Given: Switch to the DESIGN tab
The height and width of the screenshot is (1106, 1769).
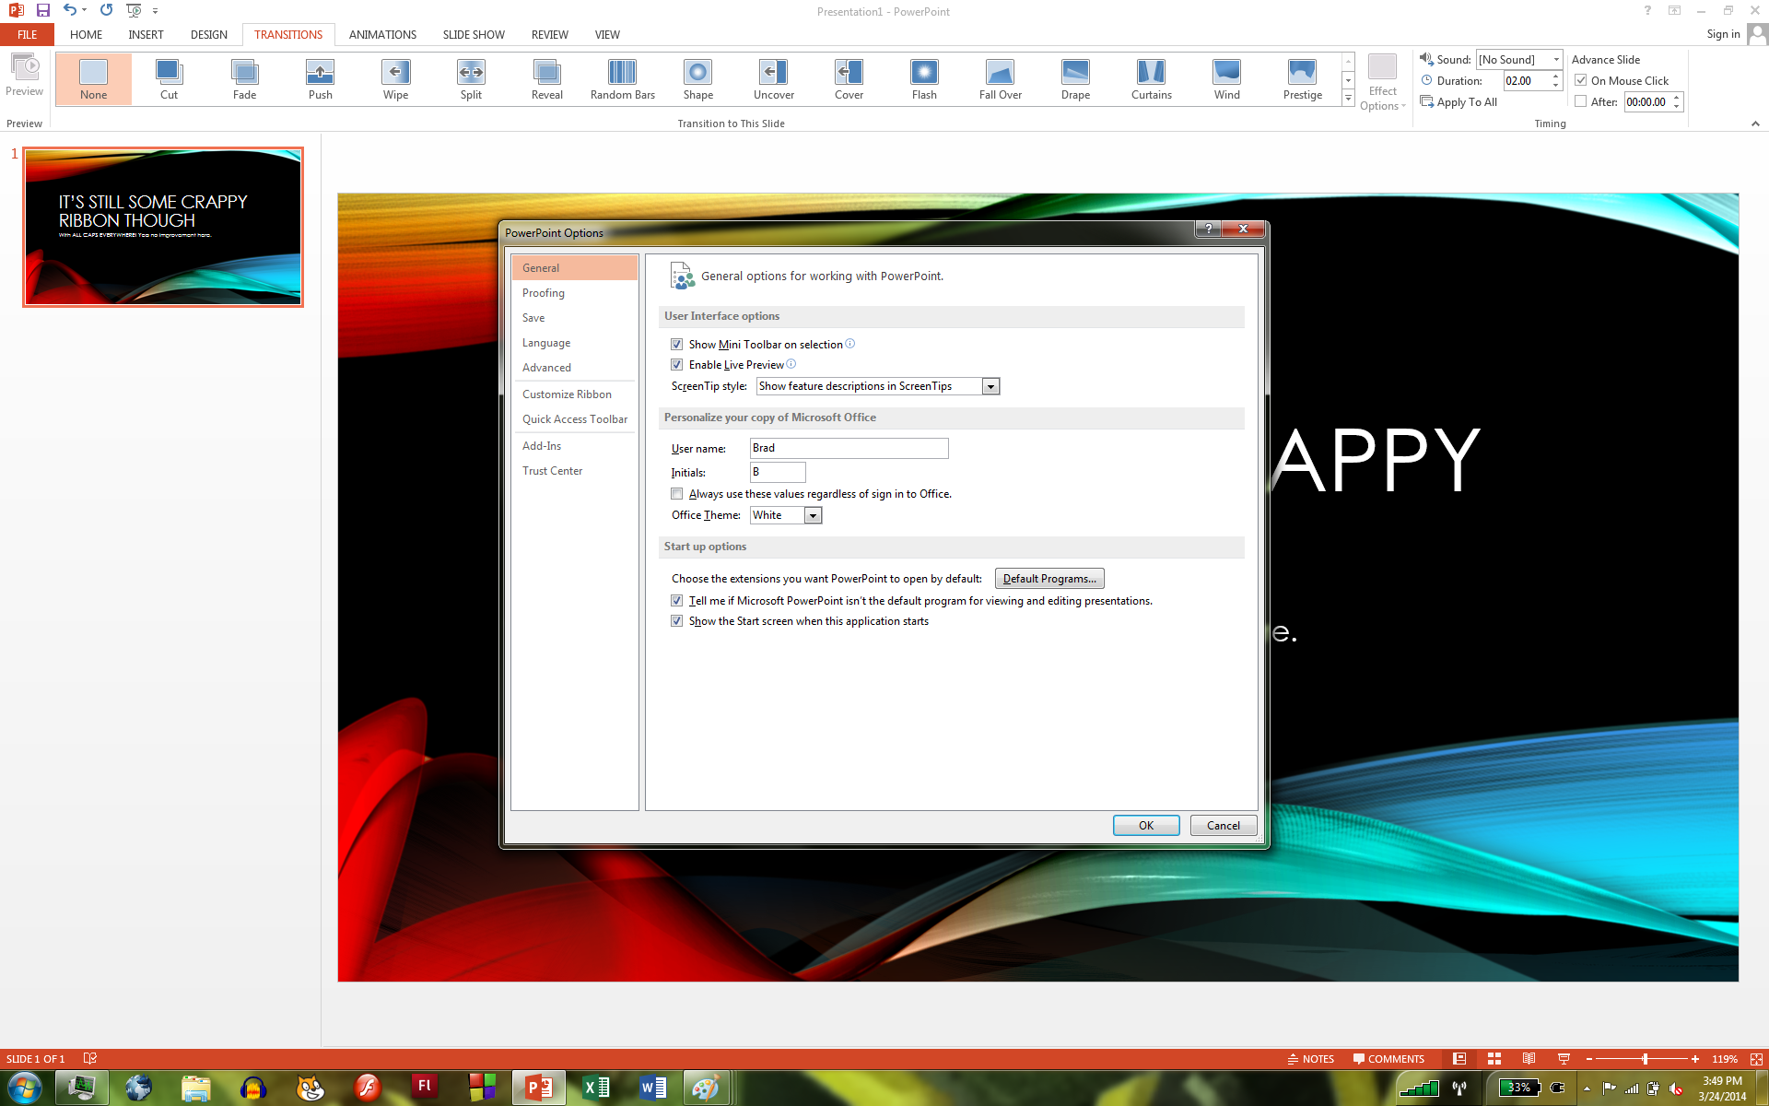Looking at the screenshot, I should [x=208, y=35].
